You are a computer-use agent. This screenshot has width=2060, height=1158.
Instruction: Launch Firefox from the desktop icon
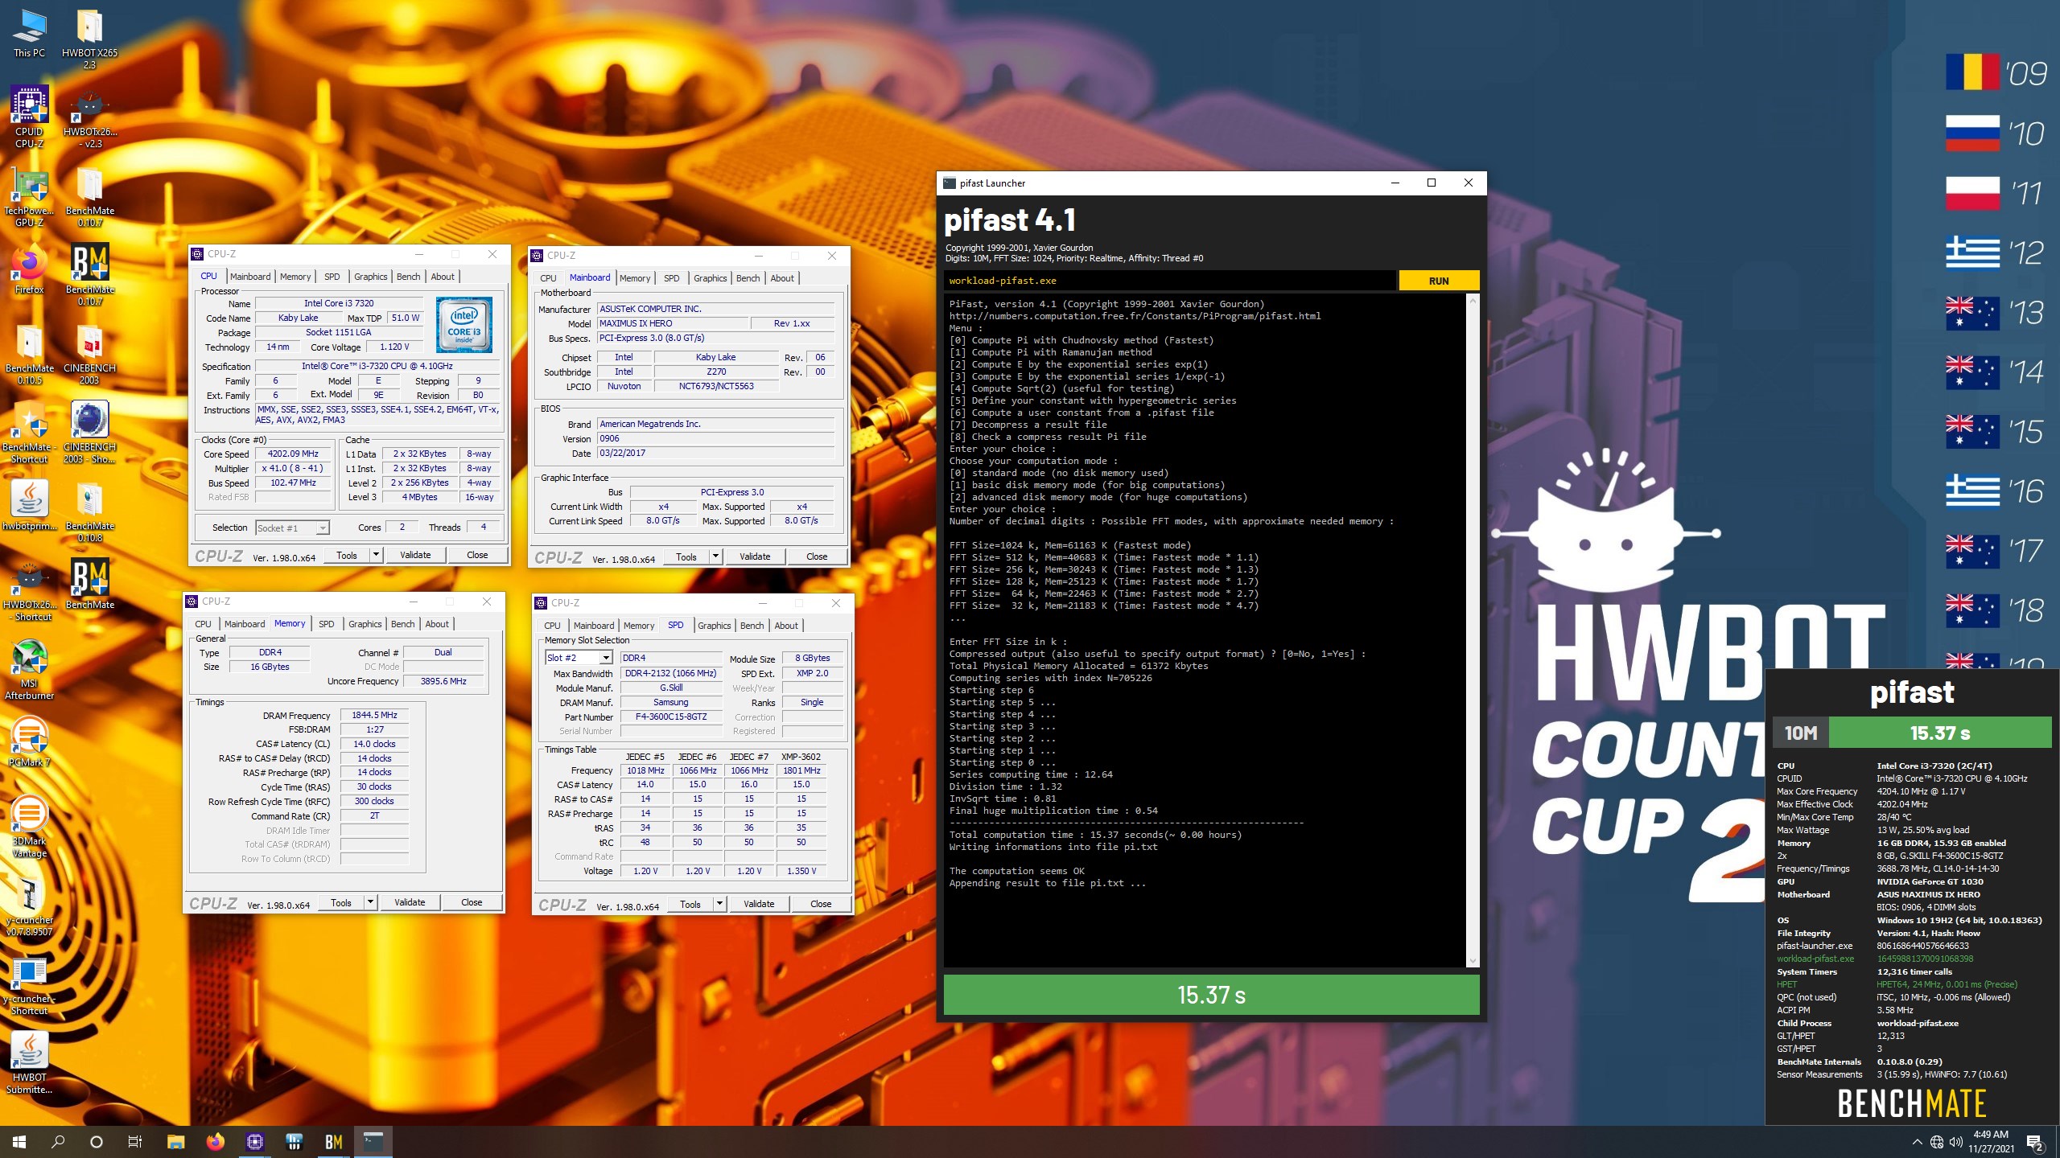point(30,269)
